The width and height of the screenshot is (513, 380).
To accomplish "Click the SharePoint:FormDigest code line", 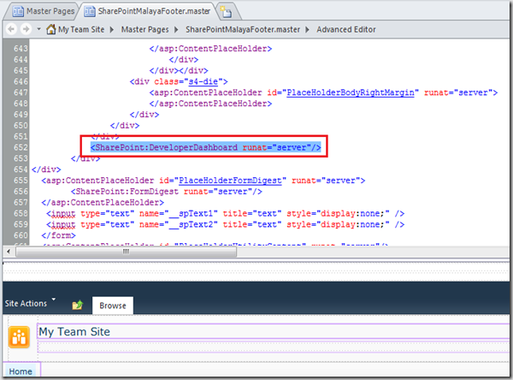I will pos(166,192).
